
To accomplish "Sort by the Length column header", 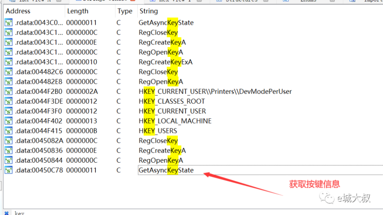I will click(77, 11).
